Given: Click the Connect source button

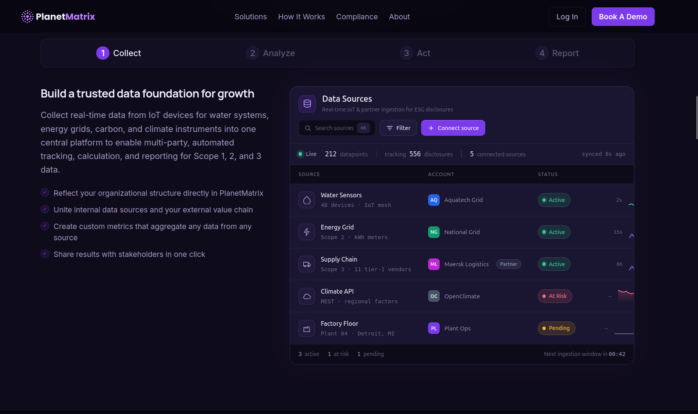Looking at the screenshot, I should tap(453, 128).
